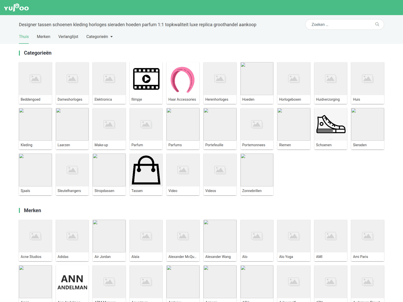This screenshot has width=403, height=302.
Task: Open the Ami Paris brand tile
Action: pos(367,241)
